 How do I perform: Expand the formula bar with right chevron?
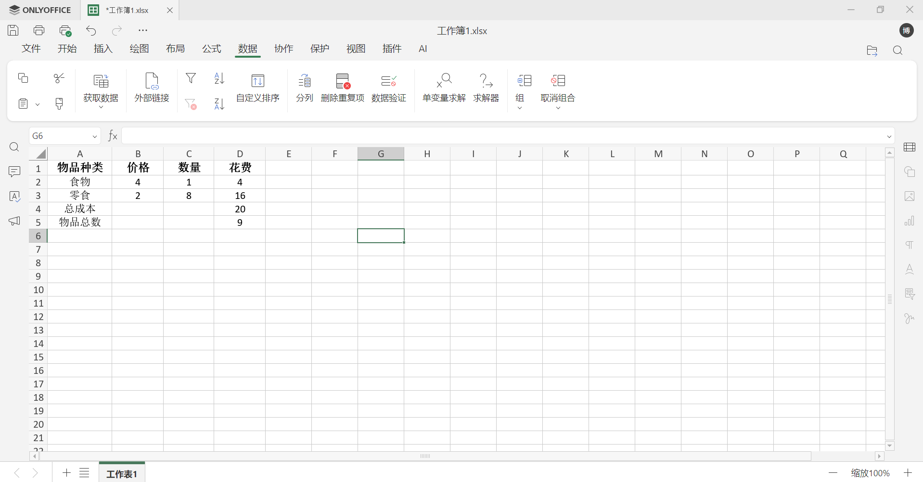click(x=889, y=136)
